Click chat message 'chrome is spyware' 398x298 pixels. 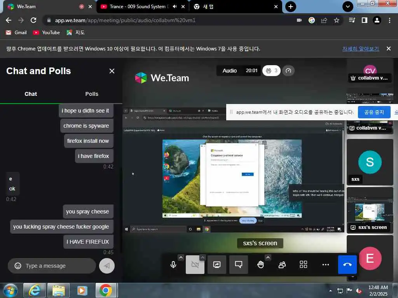(x=86, y=126)
